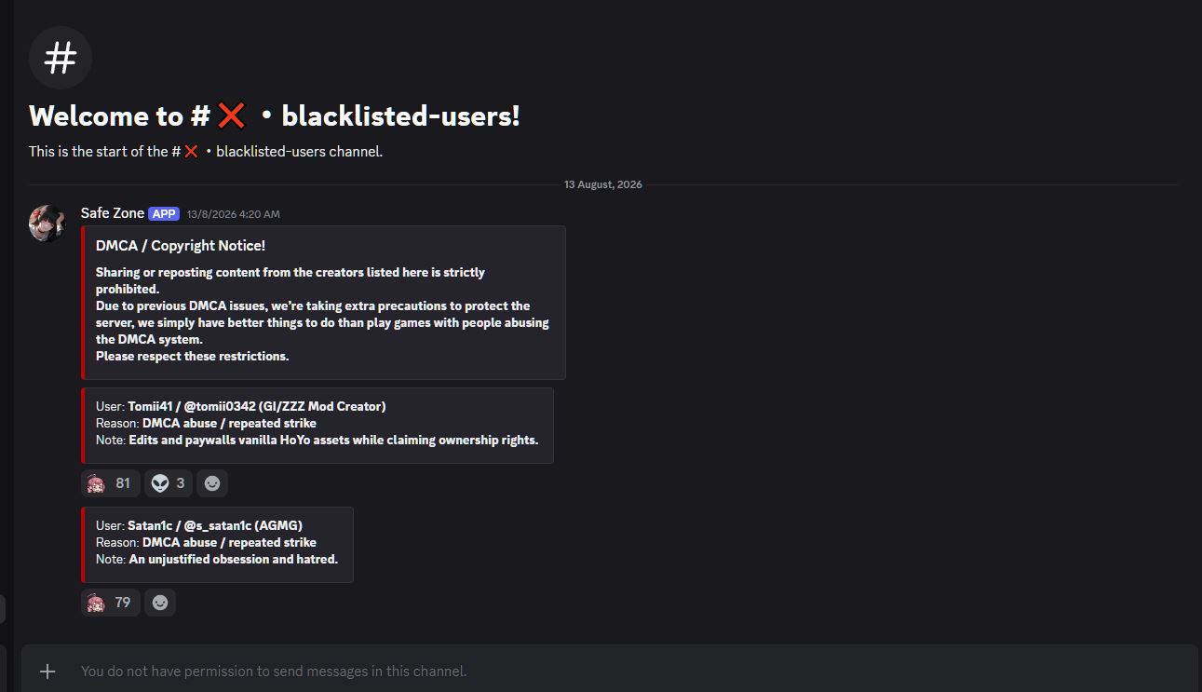Viewport: 1202px width, 692px height.
Task: Toggle the alien emoji reaction with 3
Action: [169, 483]
